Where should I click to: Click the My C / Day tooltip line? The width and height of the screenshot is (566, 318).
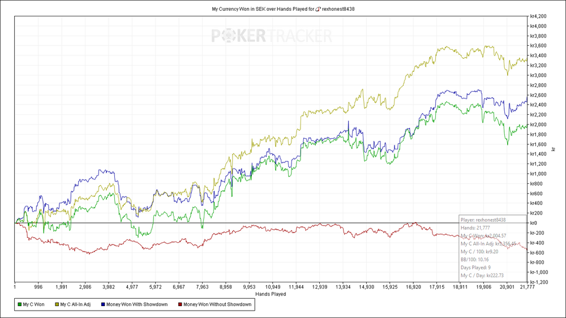tap(482, 276)
